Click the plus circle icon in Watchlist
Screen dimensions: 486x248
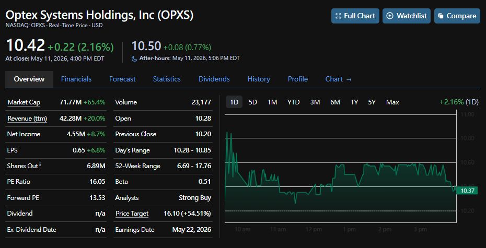390,16
